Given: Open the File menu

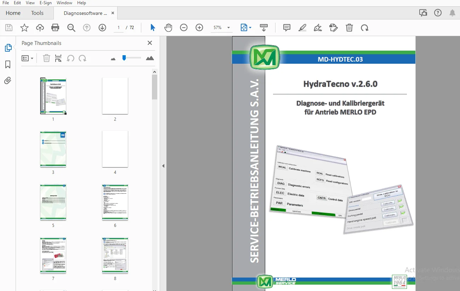Looking at the screenshot, I should point(6,3).
